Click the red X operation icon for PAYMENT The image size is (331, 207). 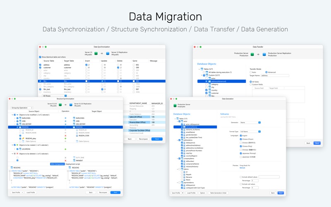(x=65, y=161)
